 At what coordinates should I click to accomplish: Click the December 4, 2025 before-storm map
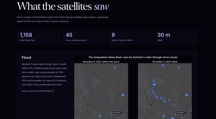pos(101,91)
